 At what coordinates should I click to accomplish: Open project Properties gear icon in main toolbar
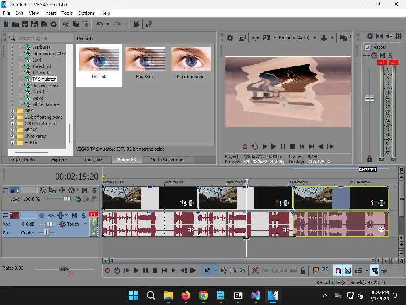[x=54, y=24]
